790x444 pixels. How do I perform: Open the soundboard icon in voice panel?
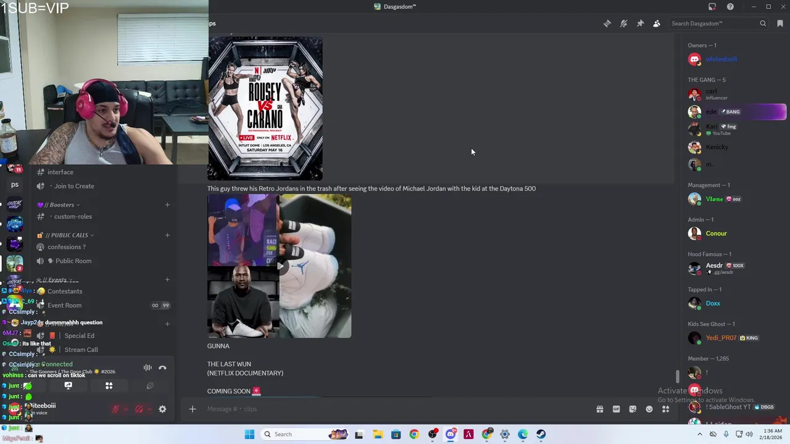click(x=150, y=385)
